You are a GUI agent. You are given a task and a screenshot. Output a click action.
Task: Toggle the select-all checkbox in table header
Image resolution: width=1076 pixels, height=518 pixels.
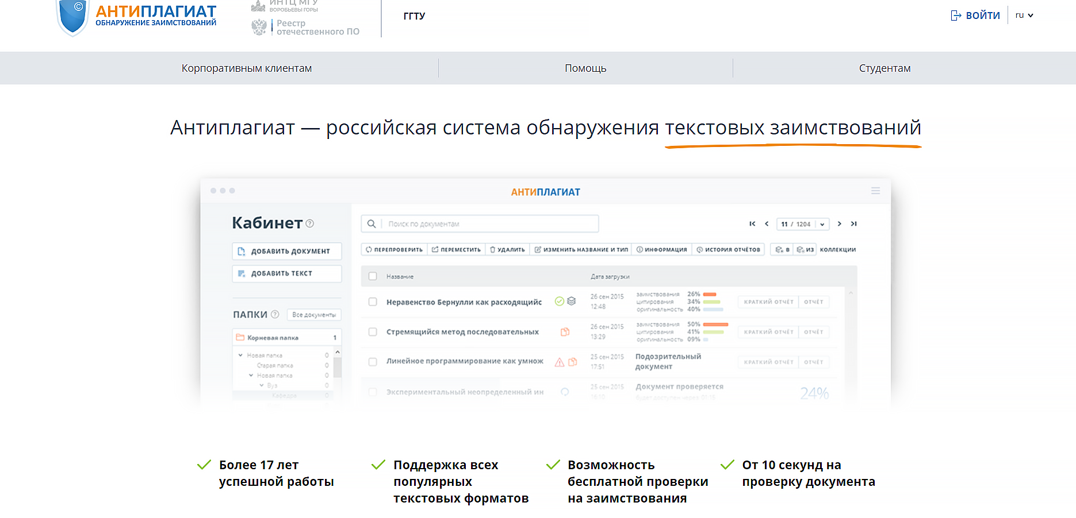[373, 276]
